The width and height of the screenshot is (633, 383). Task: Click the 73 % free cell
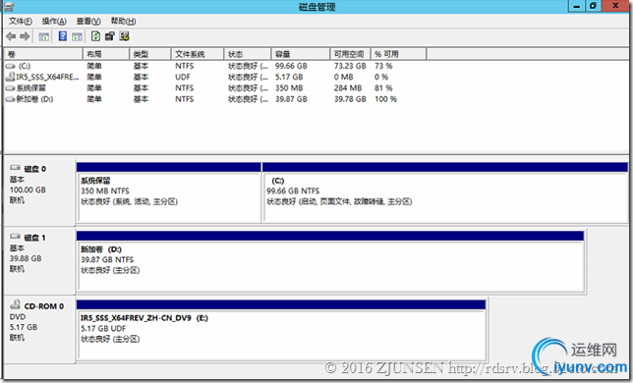[383, 66]
